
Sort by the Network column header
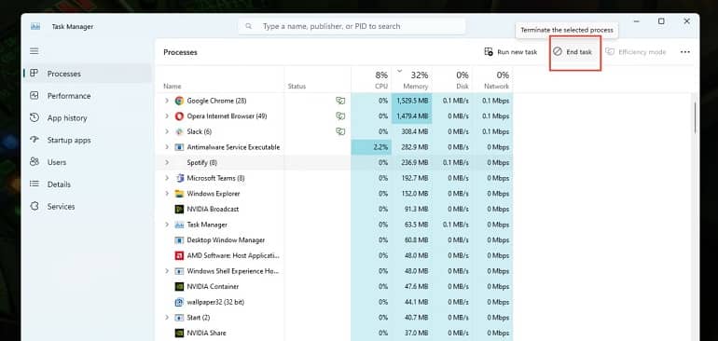point(492,79)
